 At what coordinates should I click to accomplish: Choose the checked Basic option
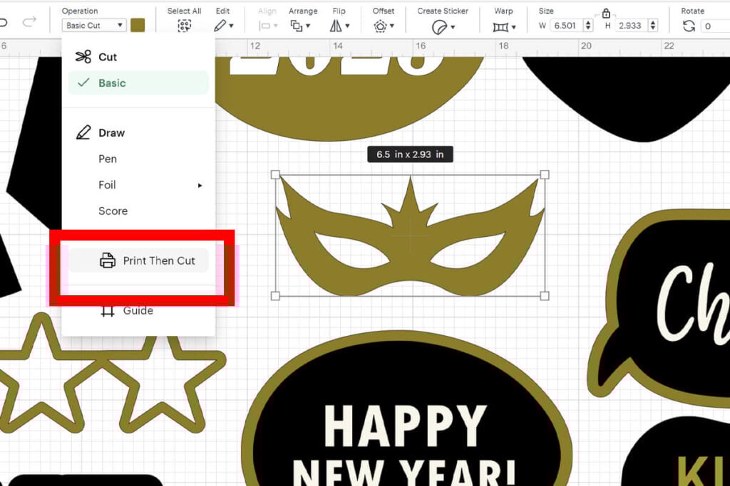[x=138, y=83]
